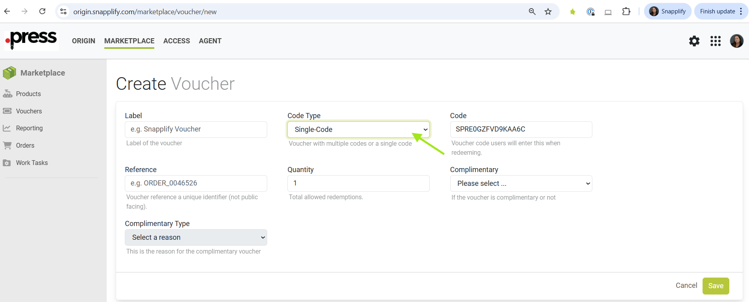Screen dimensions: 749x302
Task: Open settings via the gear icon
Action: (x=694, y=41)
